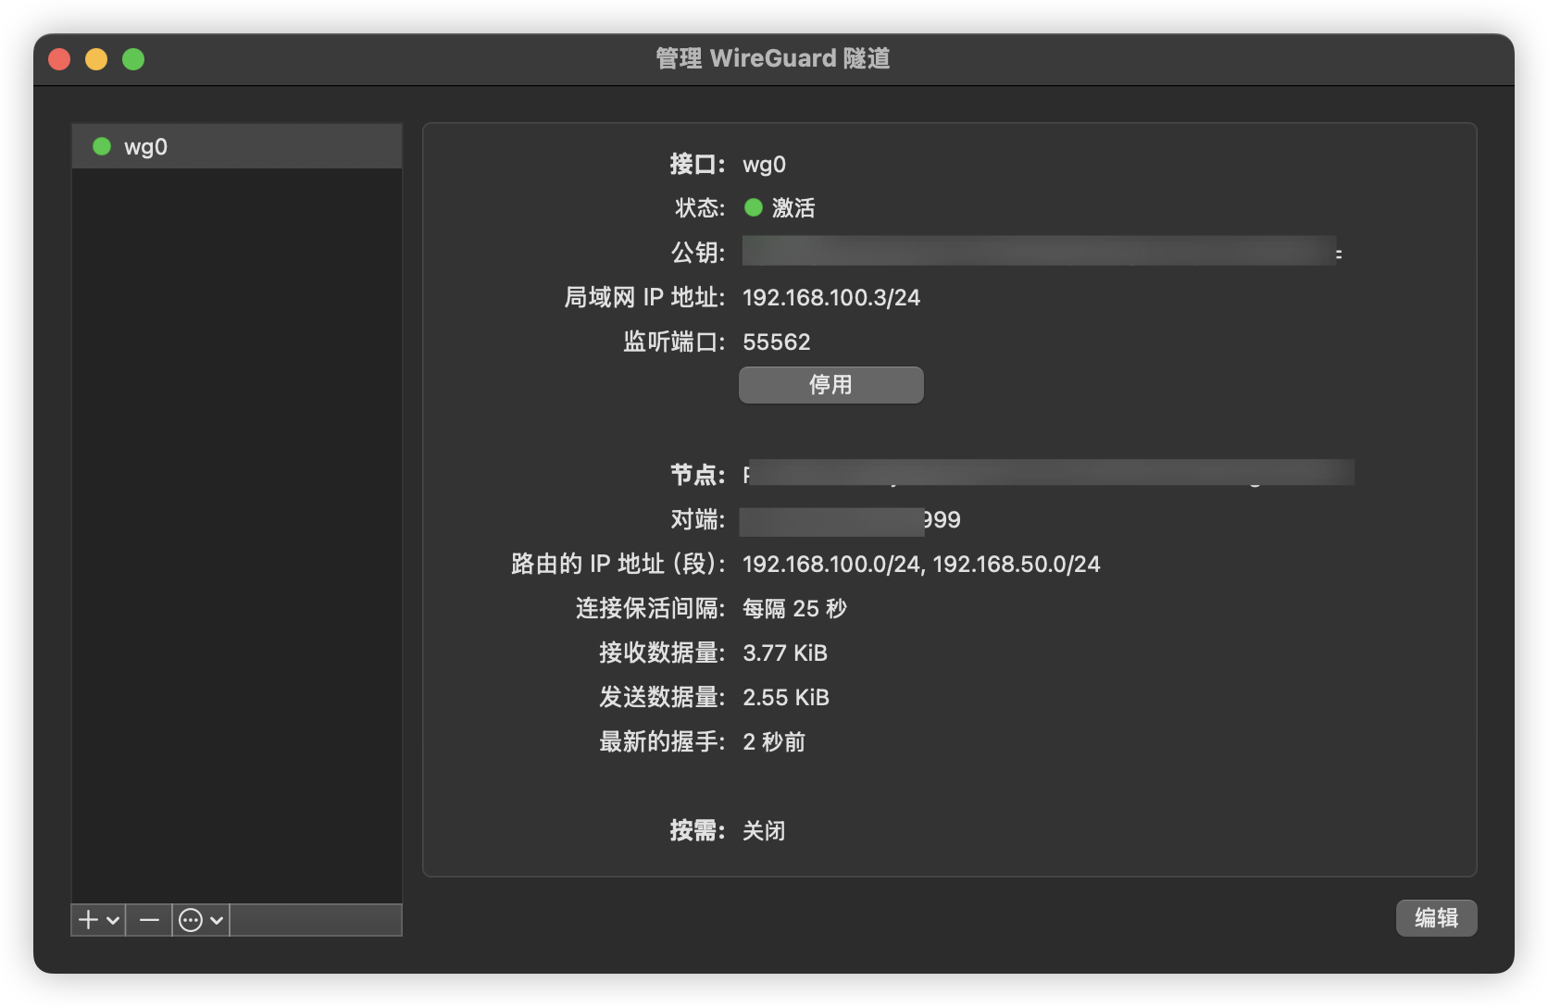Click the ellipsis more-actions icon
Screen dimensions: 1548x1007
(x=191, y=920)
